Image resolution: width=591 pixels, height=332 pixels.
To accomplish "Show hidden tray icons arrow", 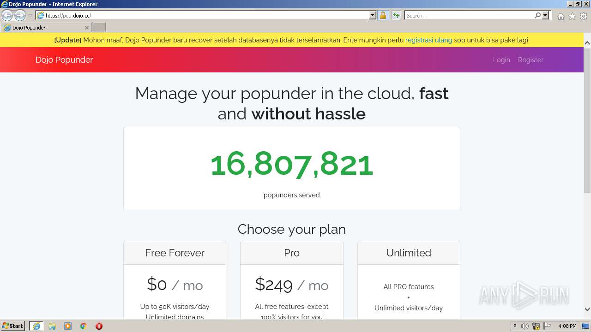I will tap(515, 326).
